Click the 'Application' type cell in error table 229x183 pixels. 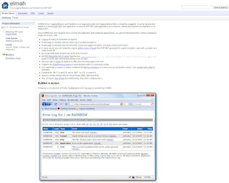click(x=65, y=143)
